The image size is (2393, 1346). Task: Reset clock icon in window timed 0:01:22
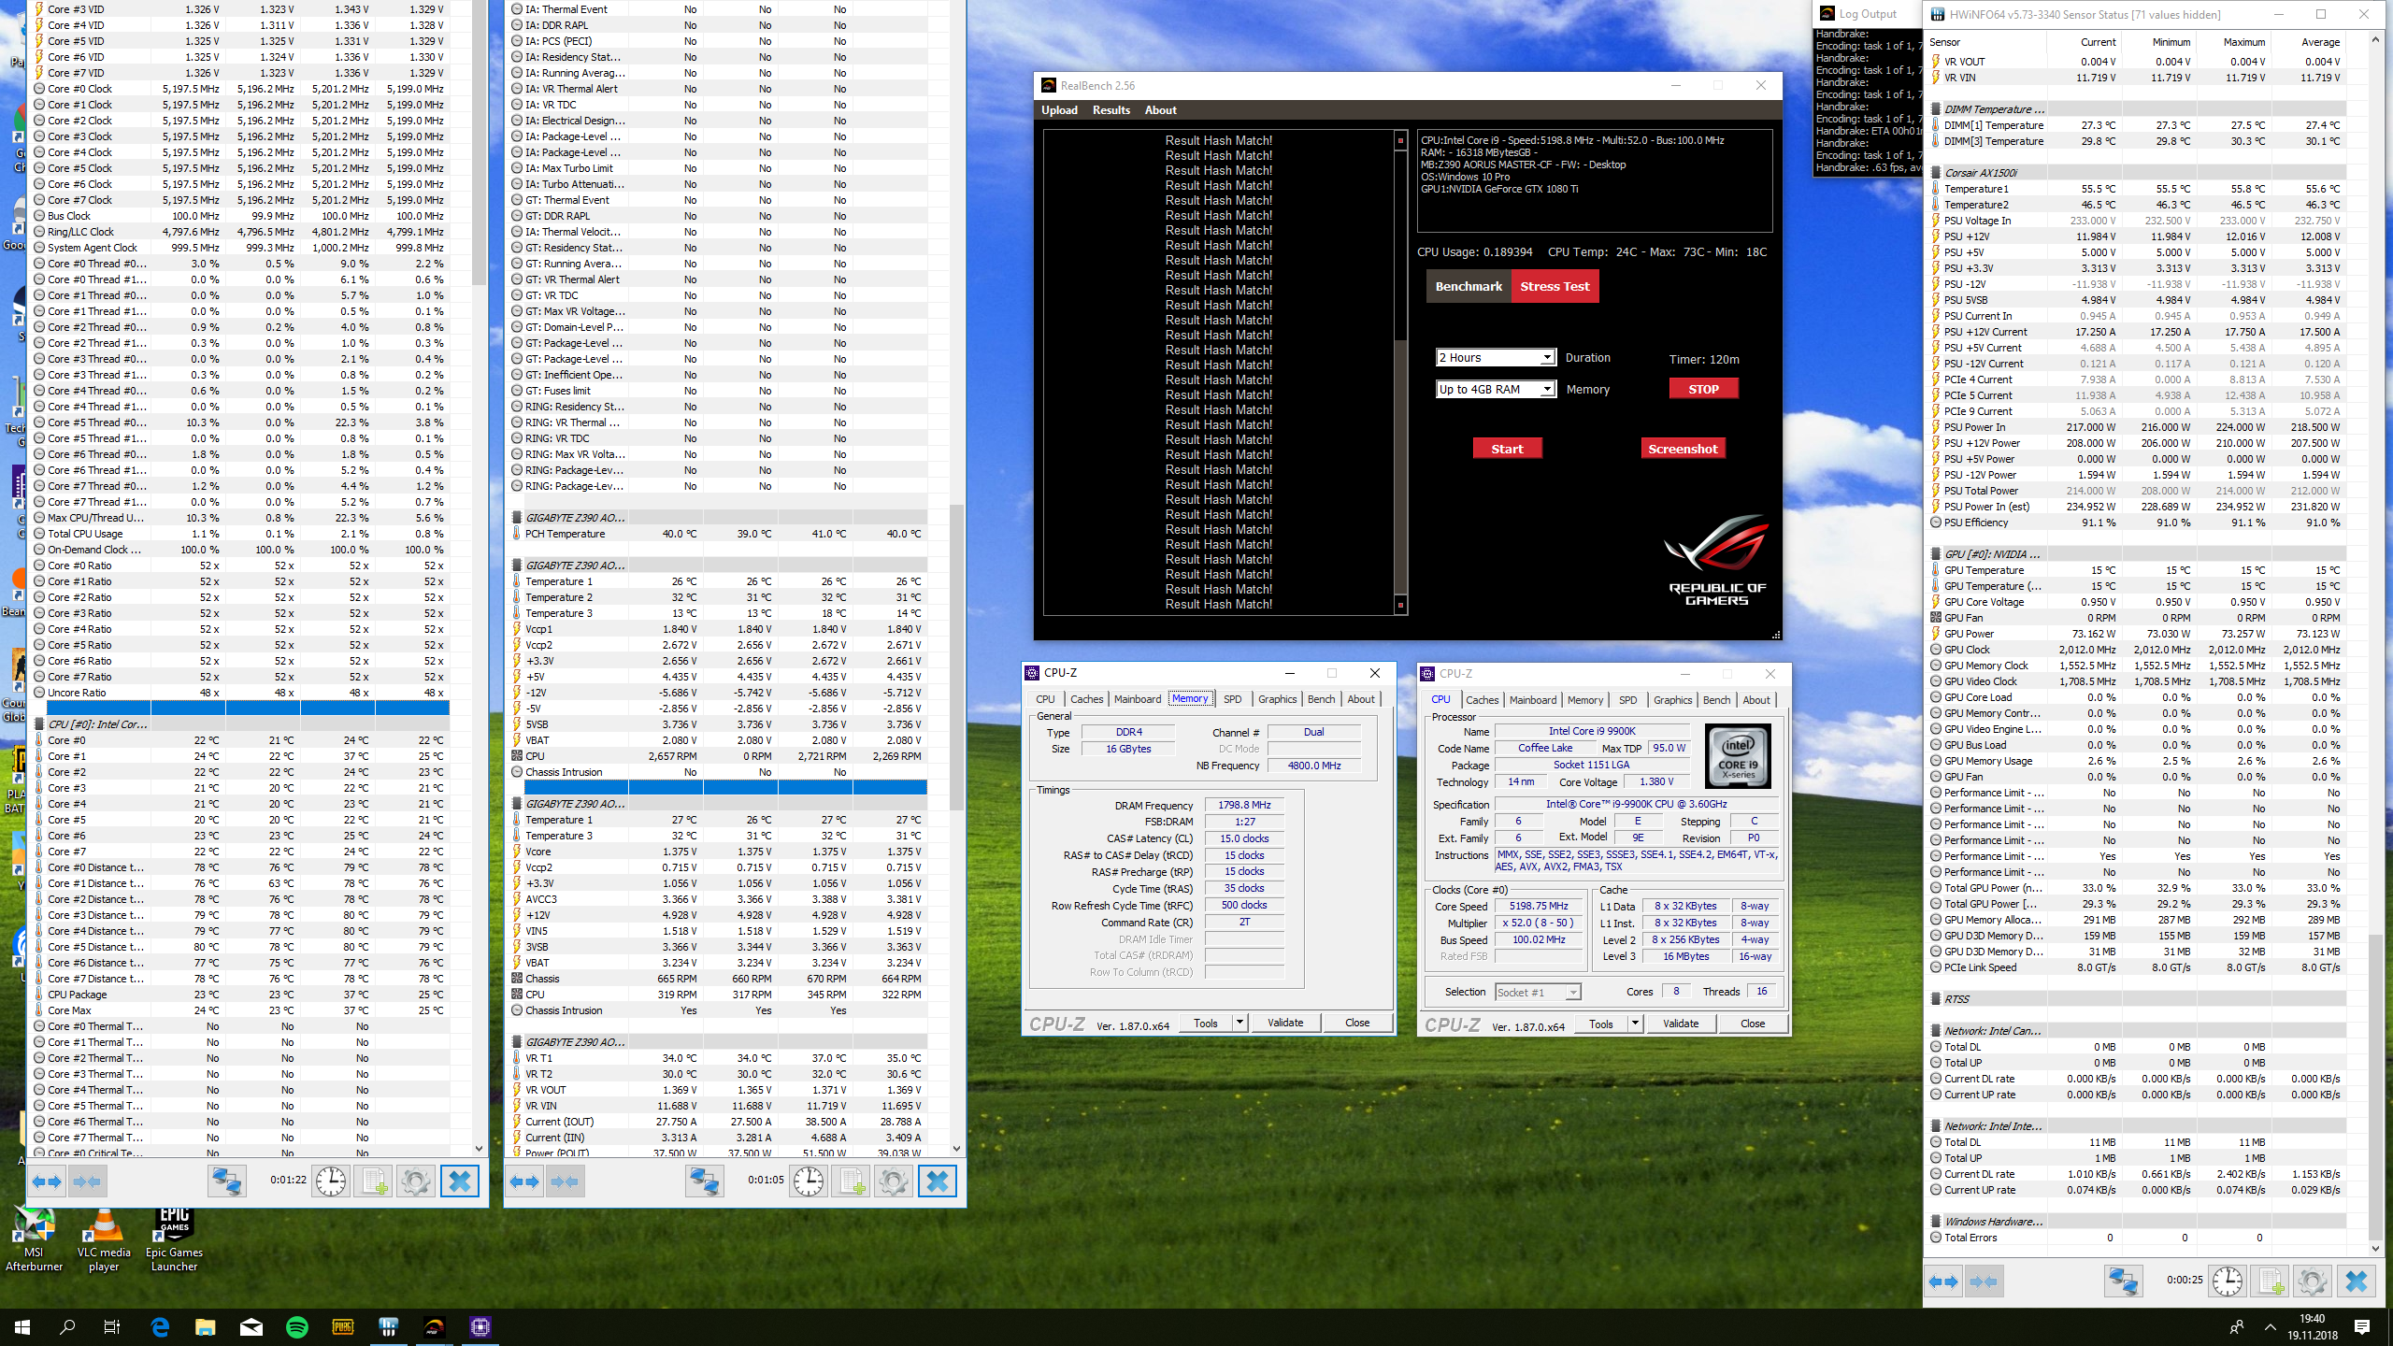[331, 1181]
